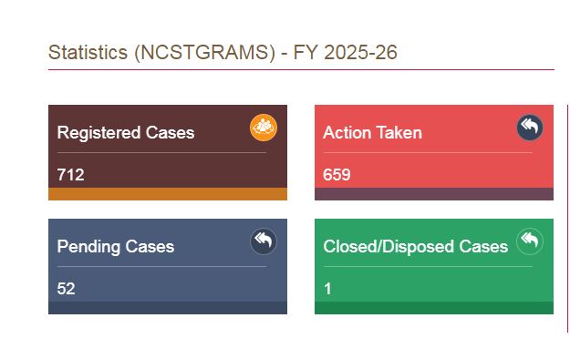Viewport: 570px width, 359px height.
Task: Click the 52 pending cases count
Action: click(x=67, y=289)
